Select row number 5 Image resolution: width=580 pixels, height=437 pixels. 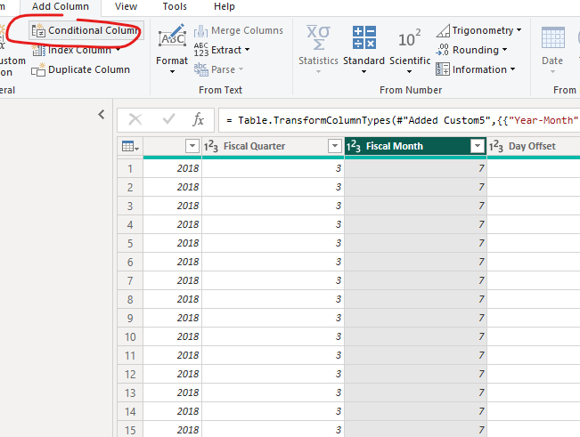(x=130, y=244)
